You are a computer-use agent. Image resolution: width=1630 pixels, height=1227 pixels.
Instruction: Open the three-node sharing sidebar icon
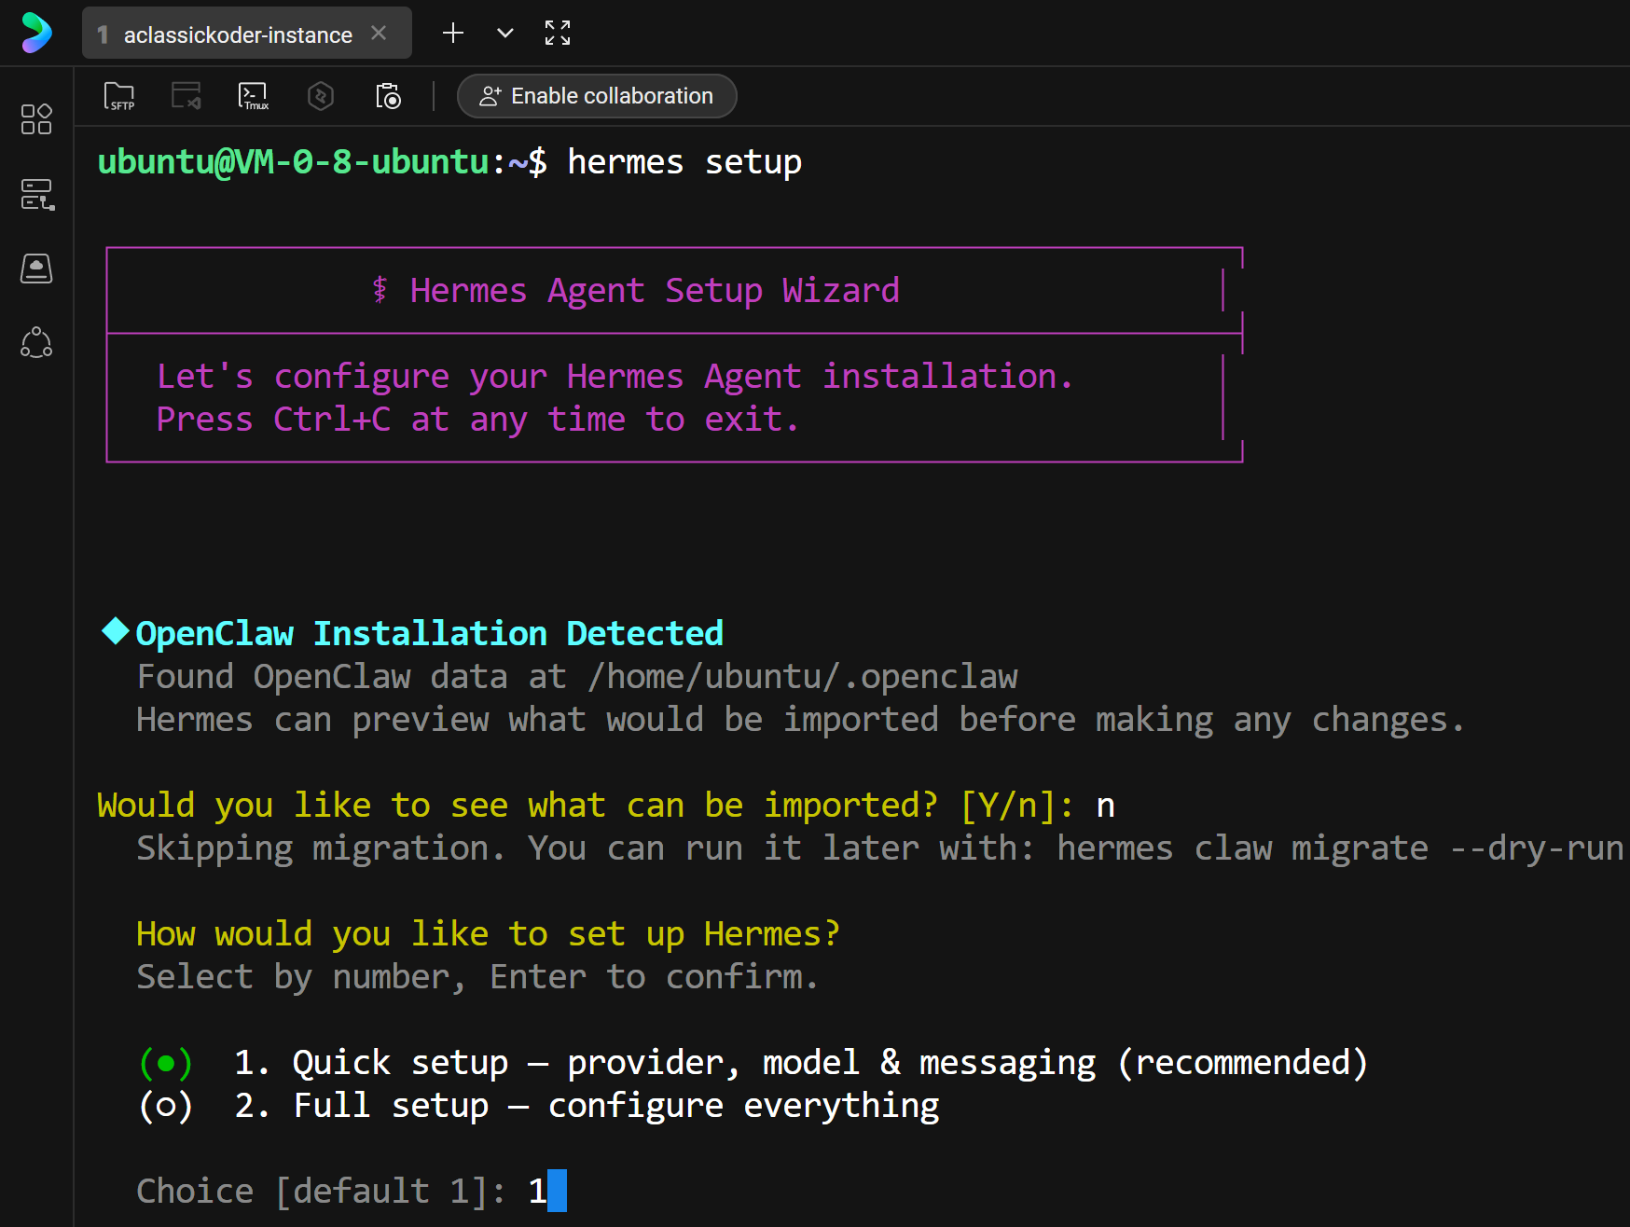pyautogui.click(x=36, y=343)
